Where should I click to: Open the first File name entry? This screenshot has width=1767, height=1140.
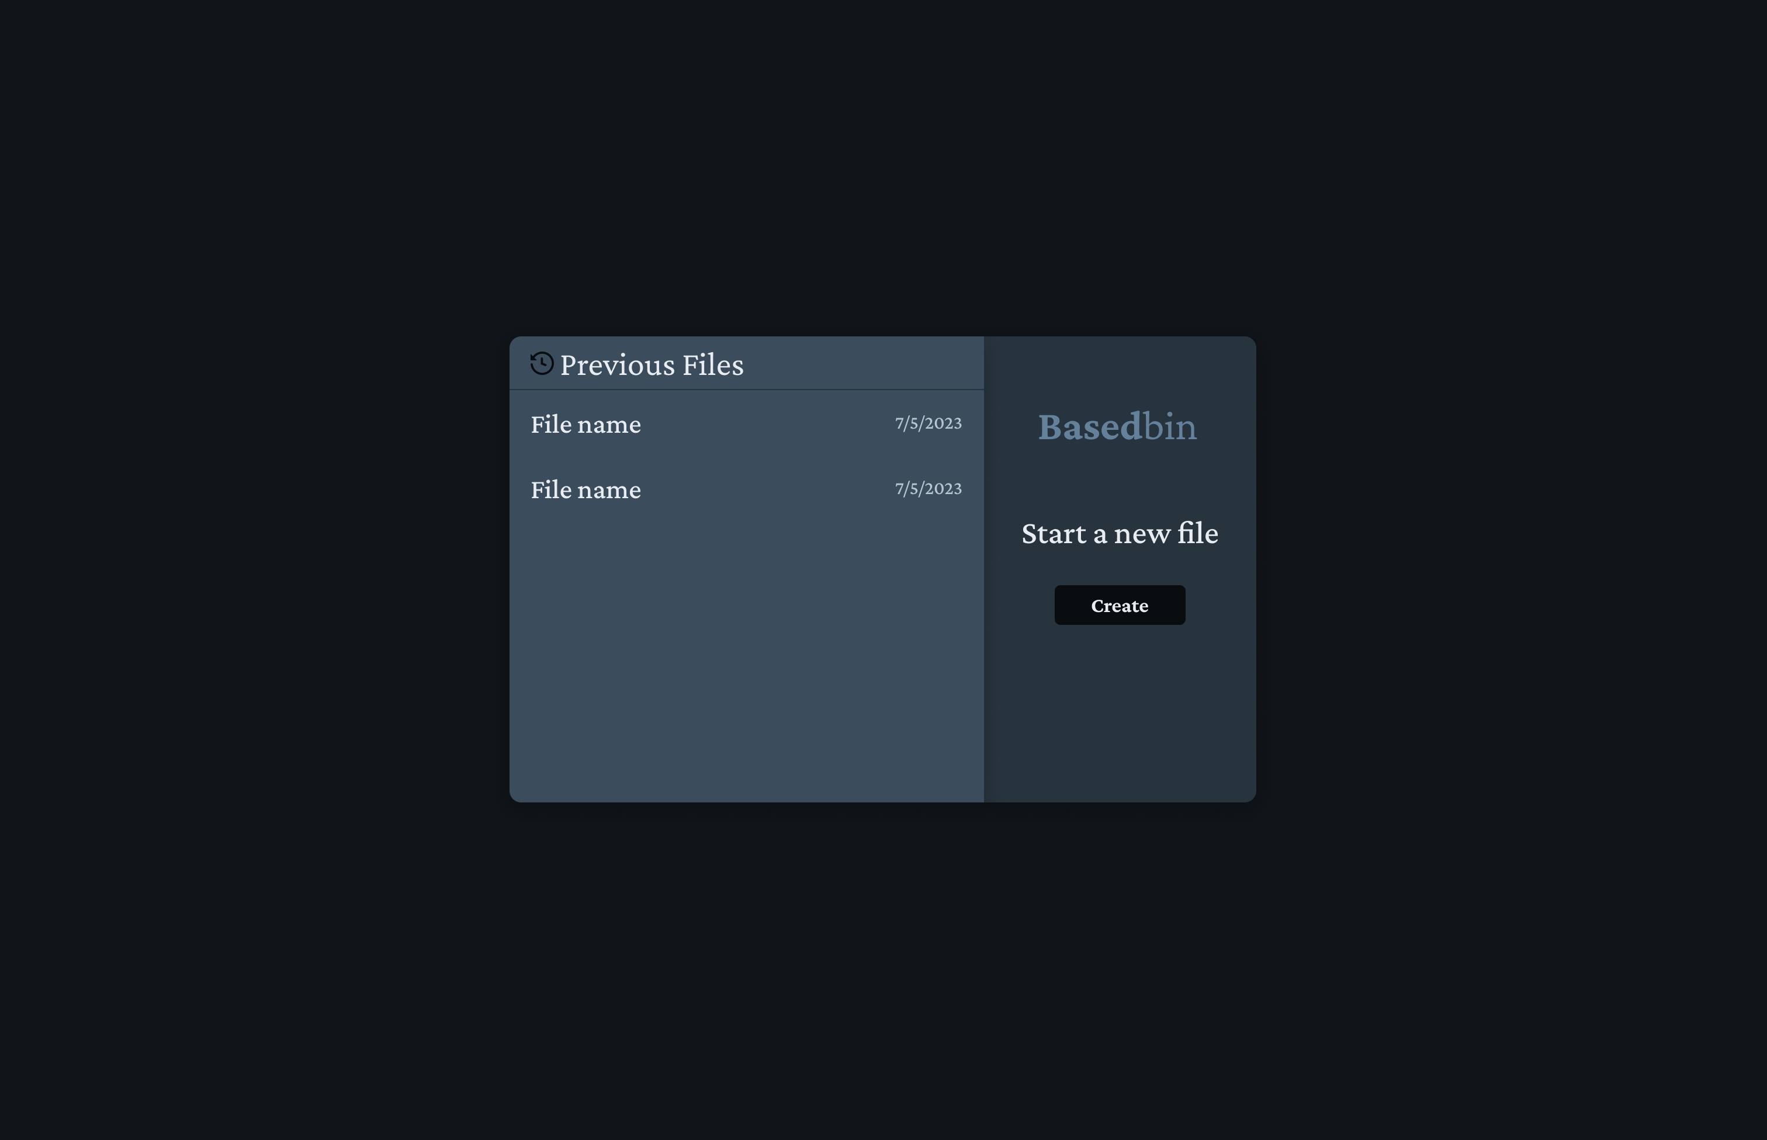[x=586, y=424]
